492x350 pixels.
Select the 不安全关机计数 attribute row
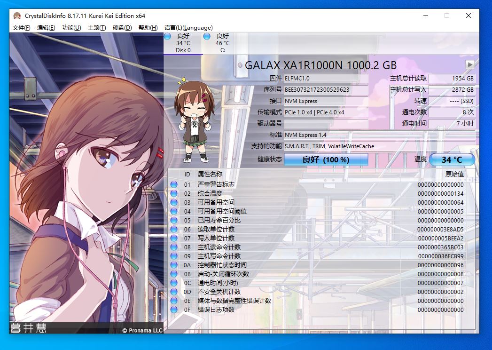click(x=321, y=292)
